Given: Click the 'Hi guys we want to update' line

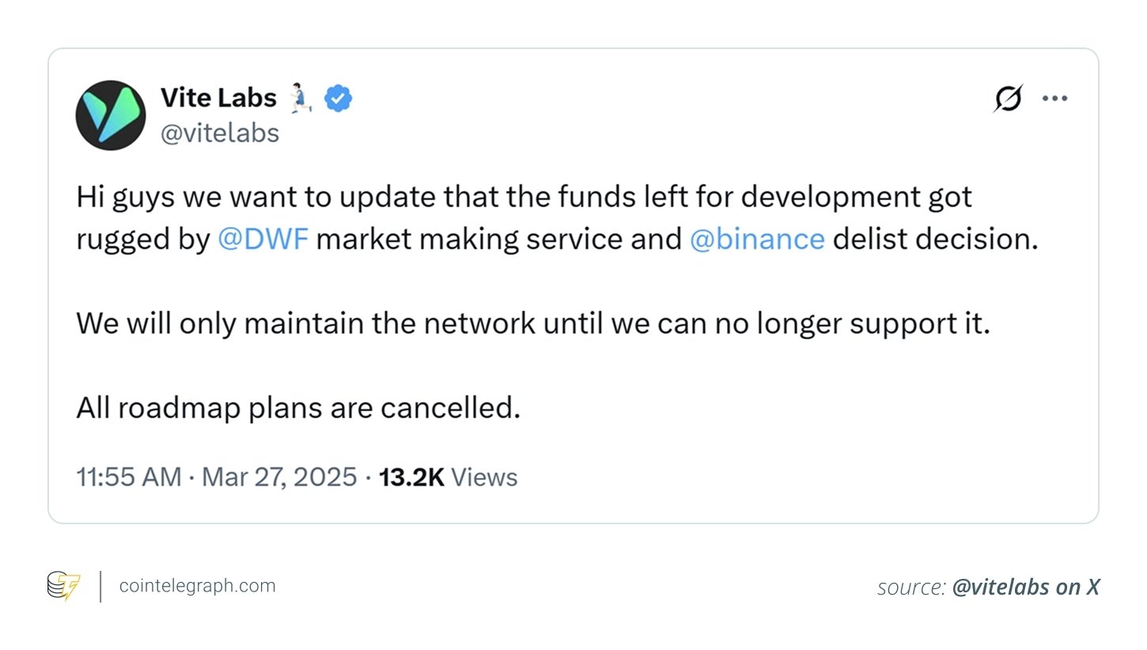Looking at the screenshot, I should point(524,197).
